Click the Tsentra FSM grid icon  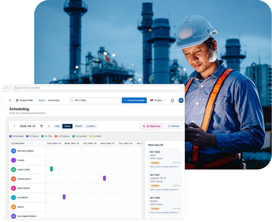pyautogui.click(x=17, y=100)
